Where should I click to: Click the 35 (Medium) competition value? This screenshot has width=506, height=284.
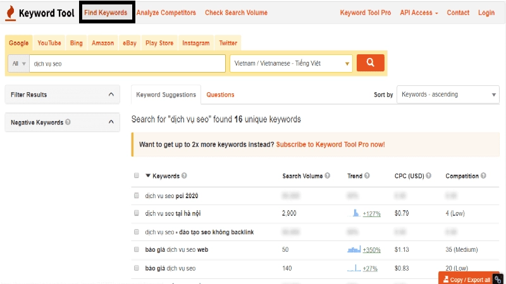tap(462, 249)
